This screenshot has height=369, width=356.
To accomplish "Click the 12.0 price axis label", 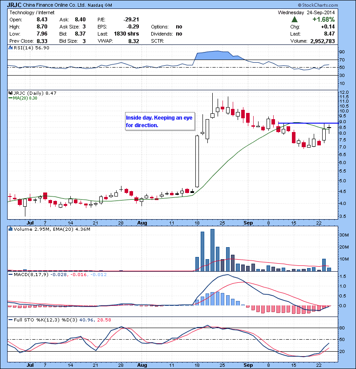I will point(344,92).
